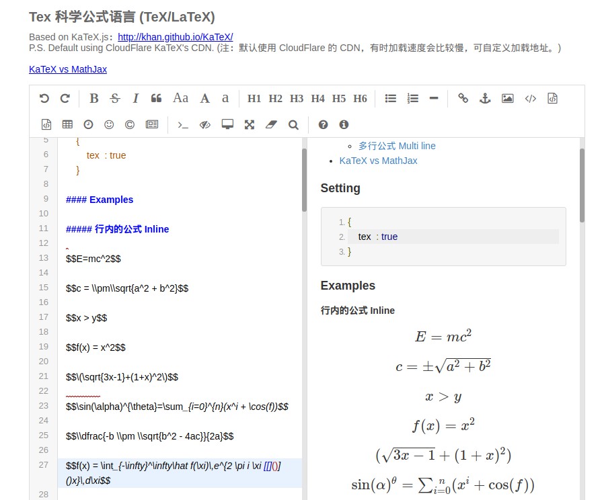Click the ##### 行内的公式 Inline editor line
604x500 pixels.
click(118, 229)
